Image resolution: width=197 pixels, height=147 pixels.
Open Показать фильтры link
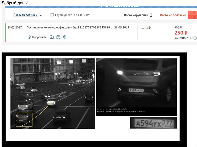click(26, 15)
